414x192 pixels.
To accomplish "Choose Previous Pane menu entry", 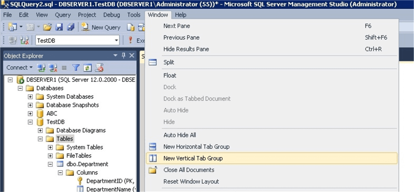I will click(x=271, y=37).
